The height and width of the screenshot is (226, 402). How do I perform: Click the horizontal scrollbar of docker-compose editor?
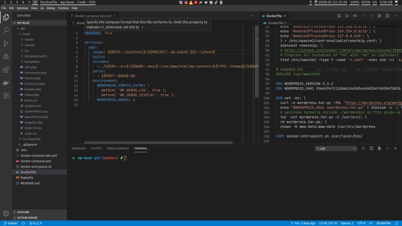click(x=159, y=143)
